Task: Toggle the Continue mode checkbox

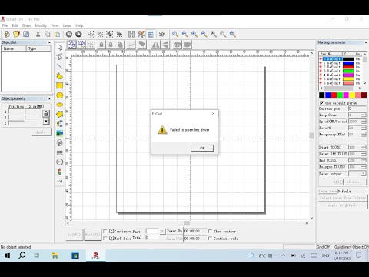Action: coord(210,239)
